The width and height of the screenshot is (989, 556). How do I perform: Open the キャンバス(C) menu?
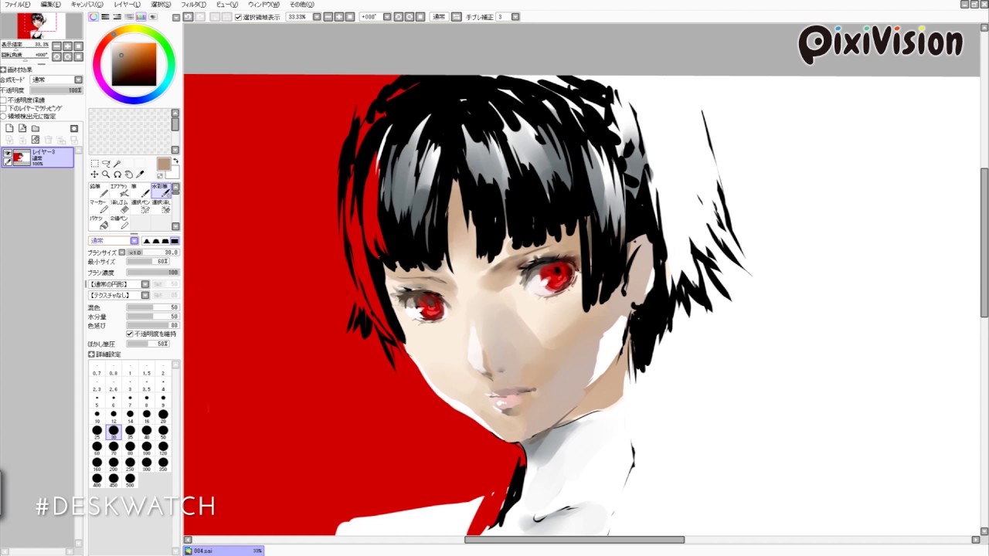87,5
